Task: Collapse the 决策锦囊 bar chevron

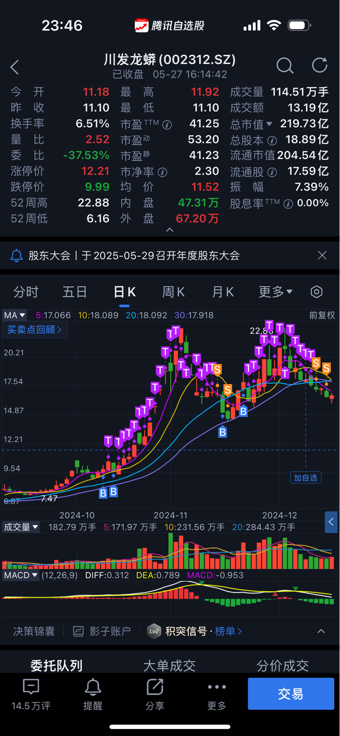Action: (x=321, y=631)
